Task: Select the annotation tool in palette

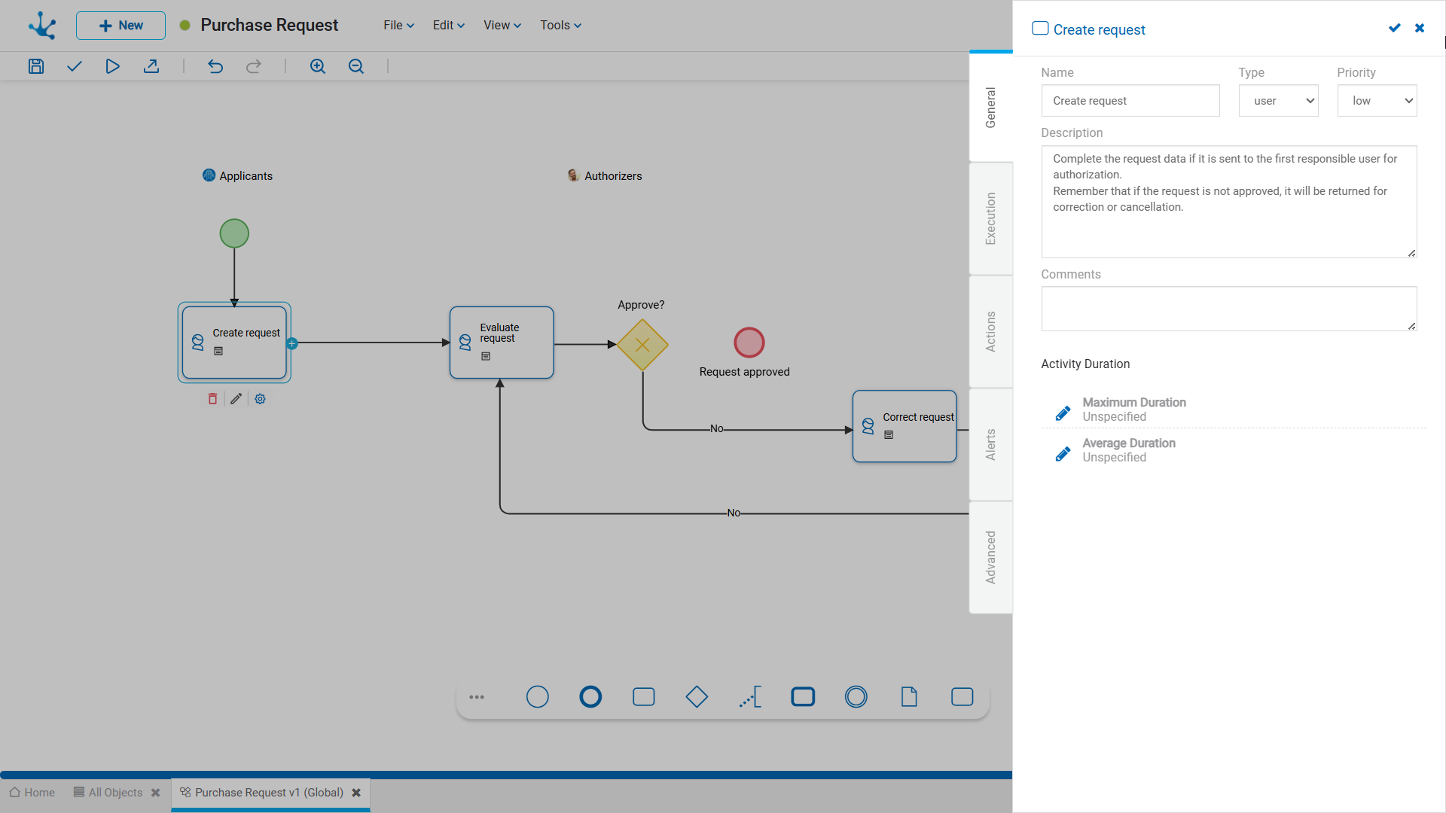Action: (x=750, y=697)
